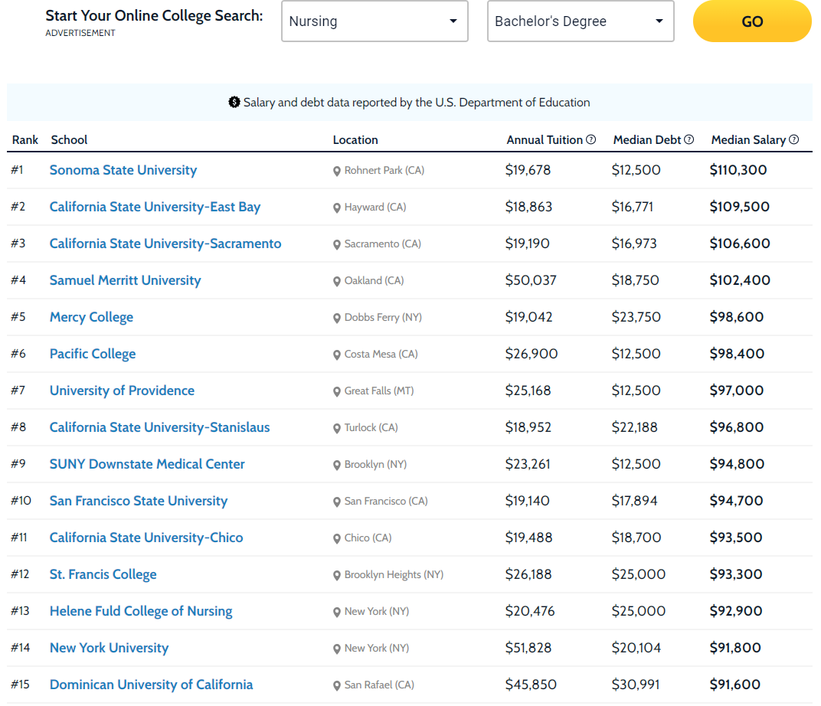The width and height of the screenshot is (821, 706).
Task: Click the School column header
Action: click(x=69, y=139)
